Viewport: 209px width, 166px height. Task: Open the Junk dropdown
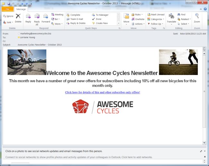tap(8, 22)
